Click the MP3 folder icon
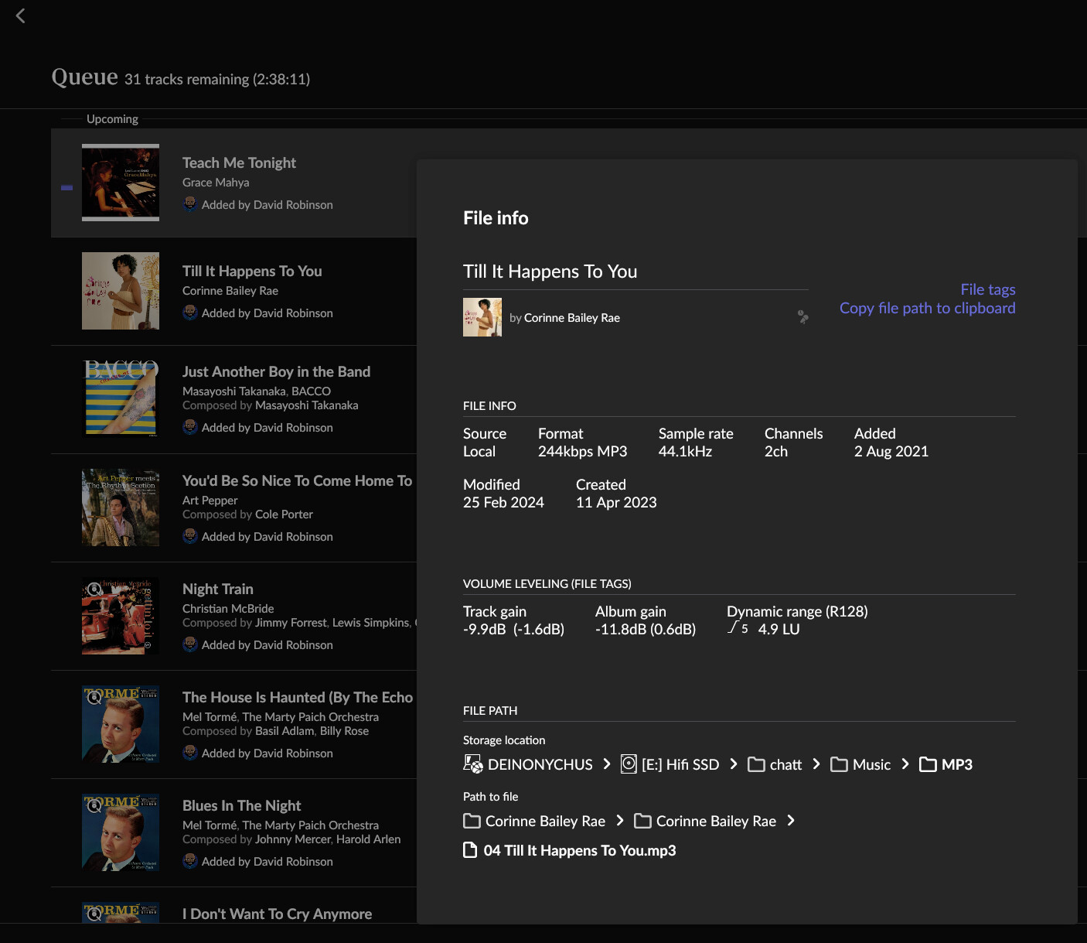 click(x=928, y=764)
